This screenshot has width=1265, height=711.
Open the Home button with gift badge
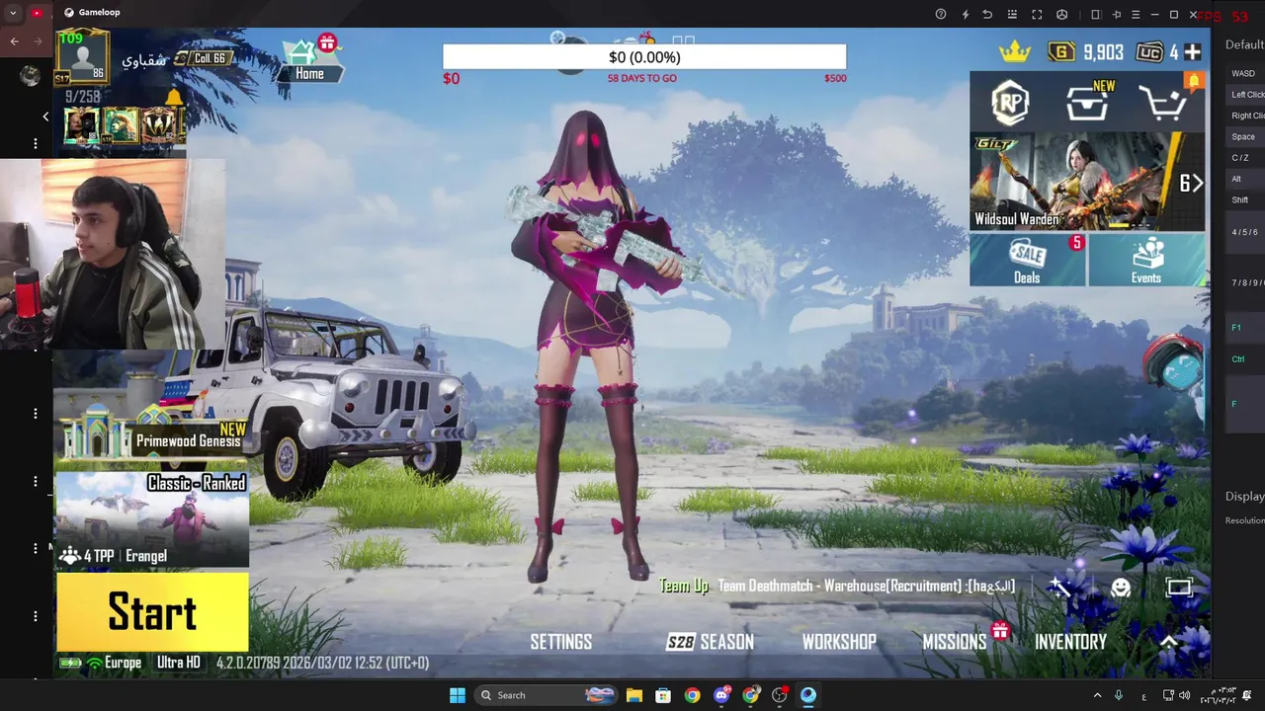(x=309, y=58)
